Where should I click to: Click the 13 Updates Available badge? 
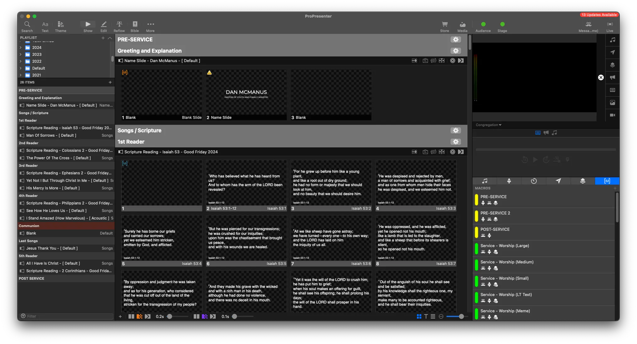click(599, 15)
